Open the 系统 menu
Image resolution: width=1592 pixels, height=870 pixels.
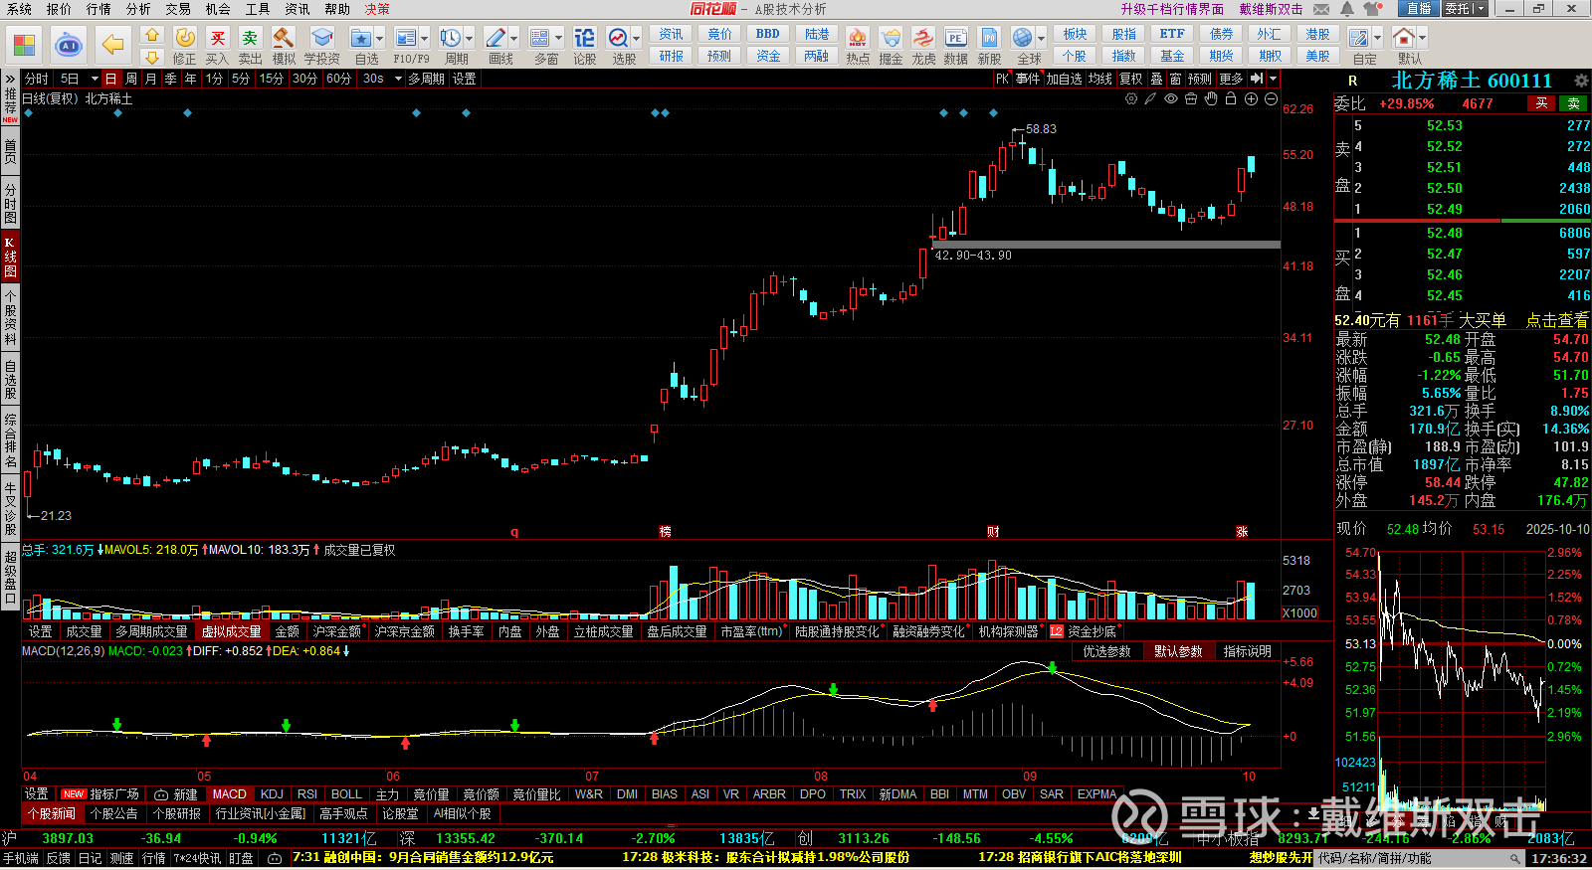pyautogui.click(x=19, y=9)
